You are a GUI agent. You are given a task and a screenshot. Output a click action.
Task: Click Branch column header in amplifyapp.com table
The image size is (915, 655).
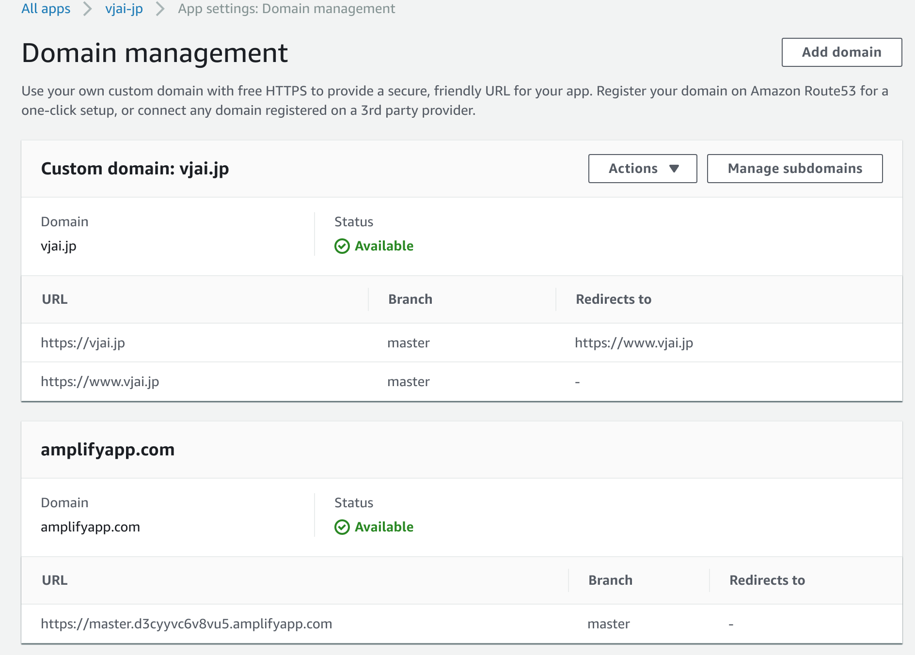pyautogui.click(x=611, y=580)
